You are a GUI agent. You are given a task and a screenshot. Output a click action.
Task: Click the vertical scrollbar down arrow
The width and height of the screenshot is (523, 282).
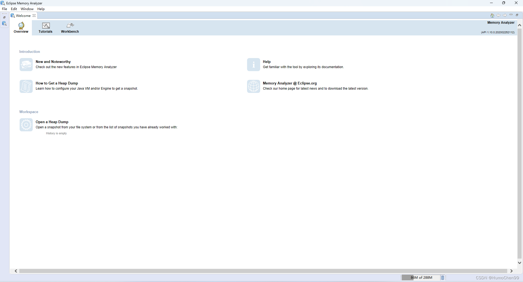coord(520,263)
